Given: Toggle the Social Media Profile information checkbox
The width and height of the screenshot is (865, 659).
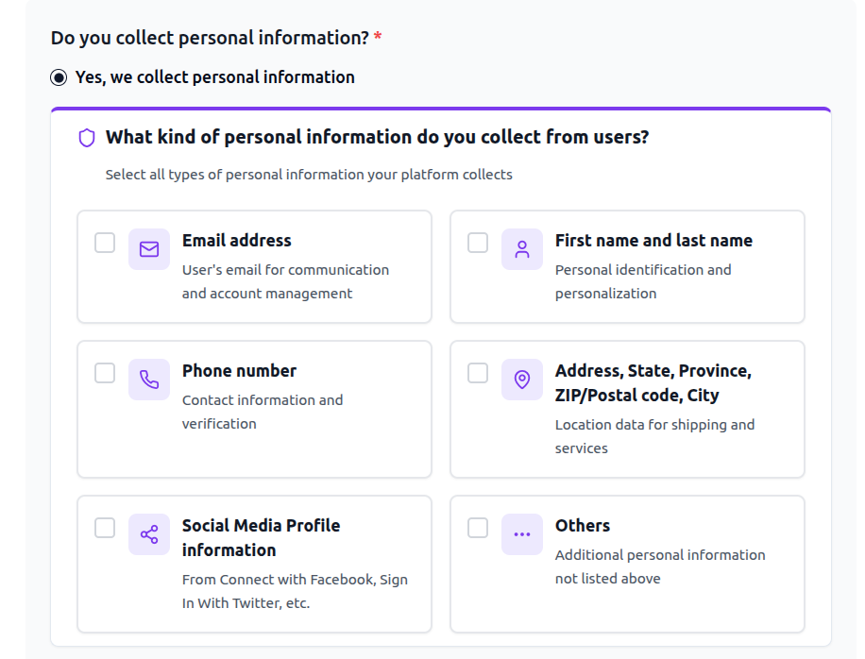Looking at the screenshot, I should [105, 528].
